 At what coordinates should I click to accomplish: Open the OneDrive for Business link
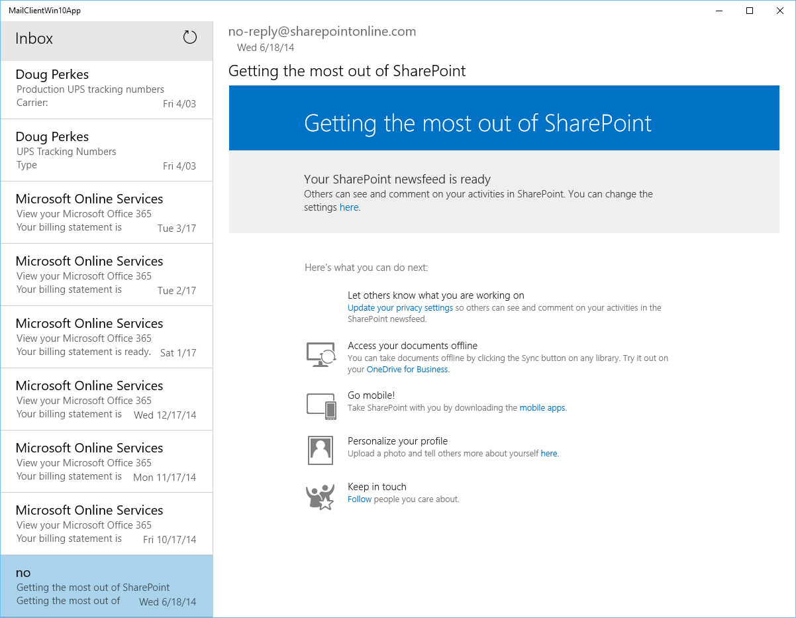[407, 370]
